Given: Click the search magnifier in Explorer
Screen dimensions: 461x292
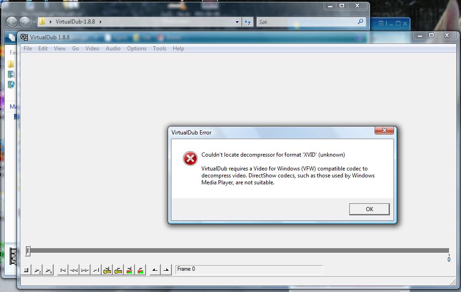Looking at the screenshot, I should coord(360,21).
